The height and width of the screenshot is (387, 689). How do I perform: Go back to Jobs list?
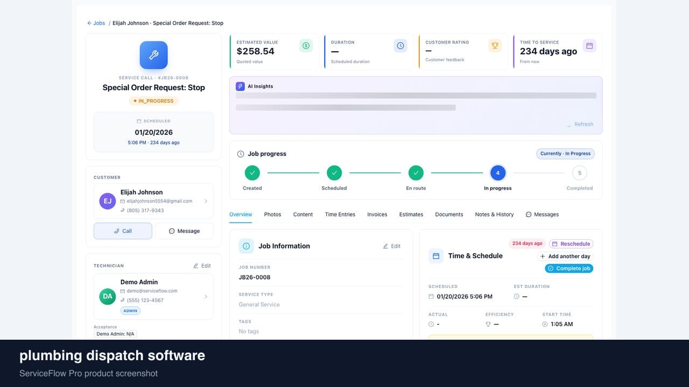[x=96, y=23]
